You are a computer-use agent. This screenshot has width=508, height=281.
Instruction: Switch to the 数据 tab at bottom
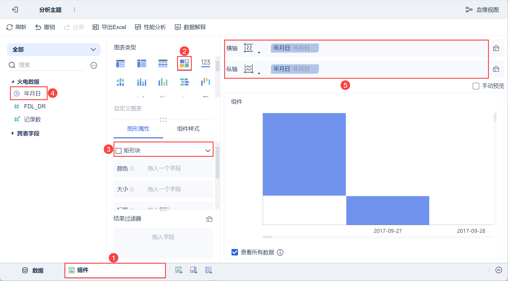pos(33,270)
